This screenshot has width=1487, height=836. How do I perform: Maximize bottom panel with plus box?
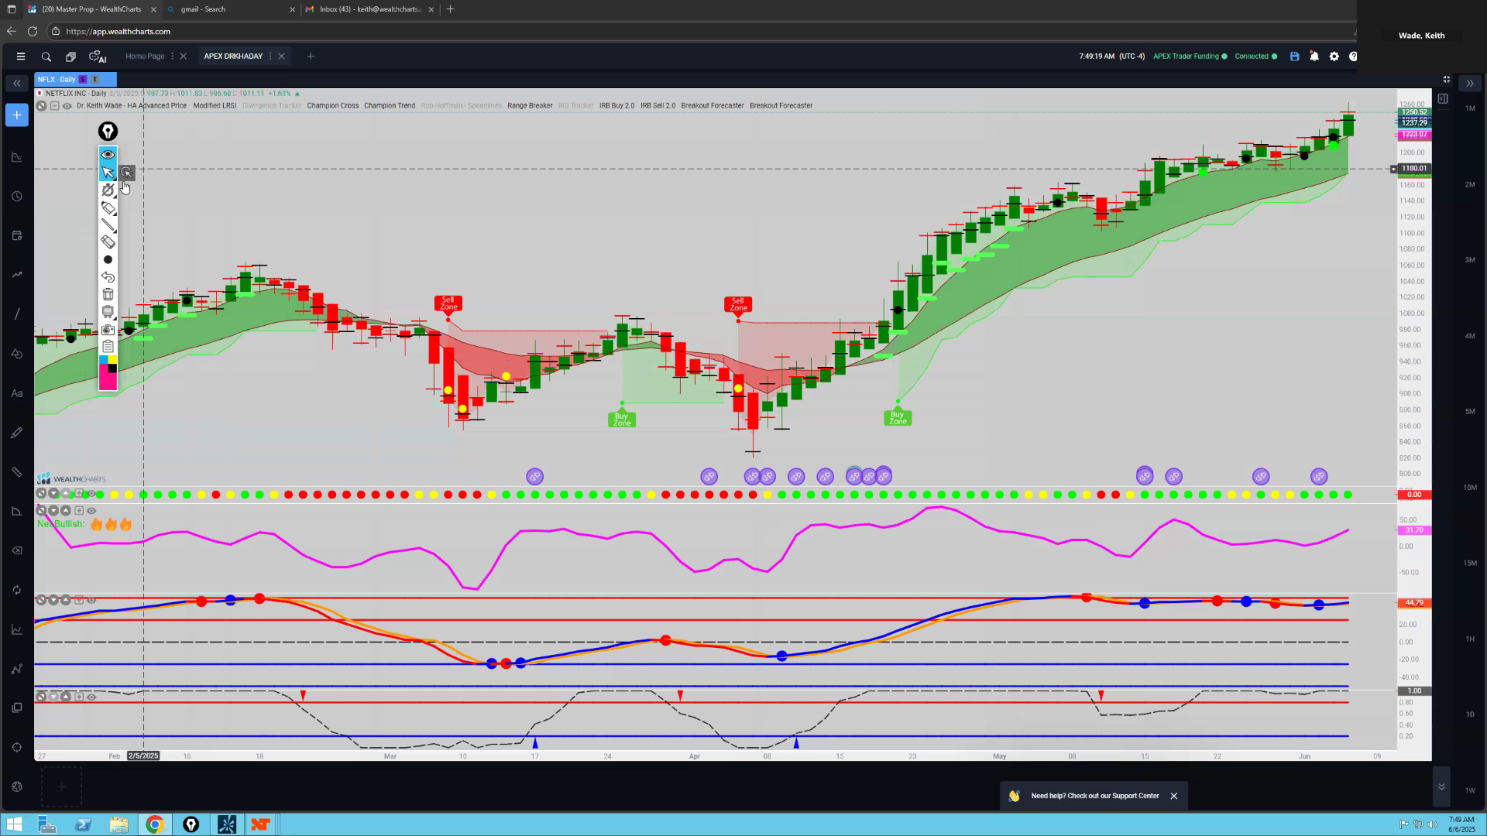(79, 697)
